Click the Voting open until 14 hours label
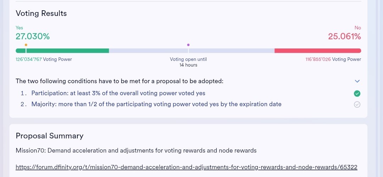 click(x=188, y=62)
